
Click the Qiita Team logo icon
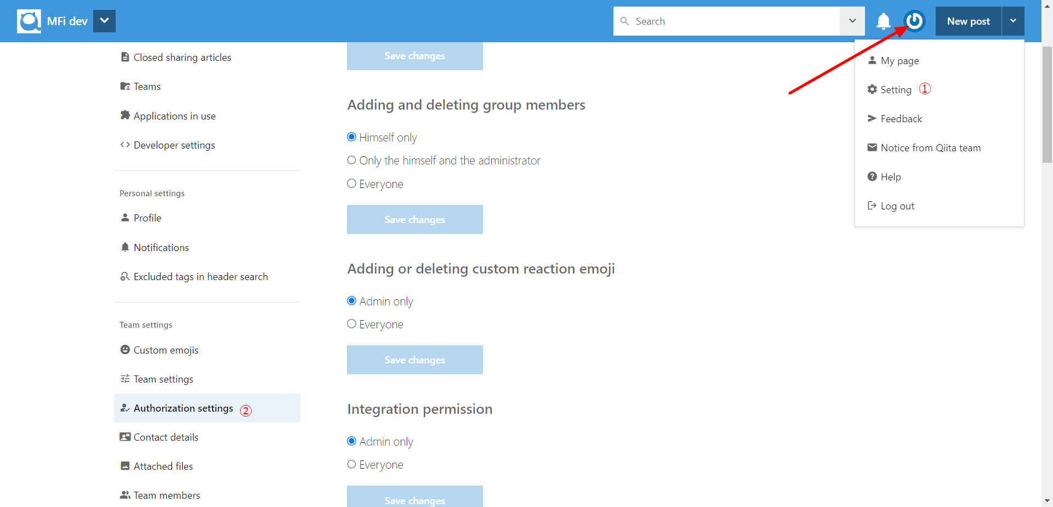[29, 21]
